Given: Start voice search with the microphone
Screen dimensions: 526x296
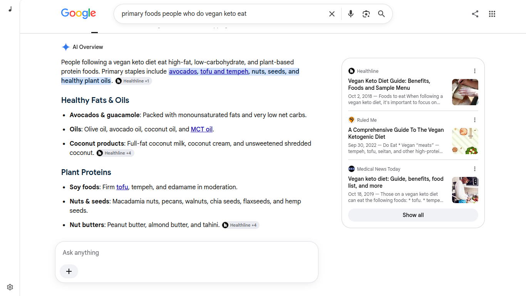Looking at the screenshot, I should pyautogui.click(x=350, y=14).
